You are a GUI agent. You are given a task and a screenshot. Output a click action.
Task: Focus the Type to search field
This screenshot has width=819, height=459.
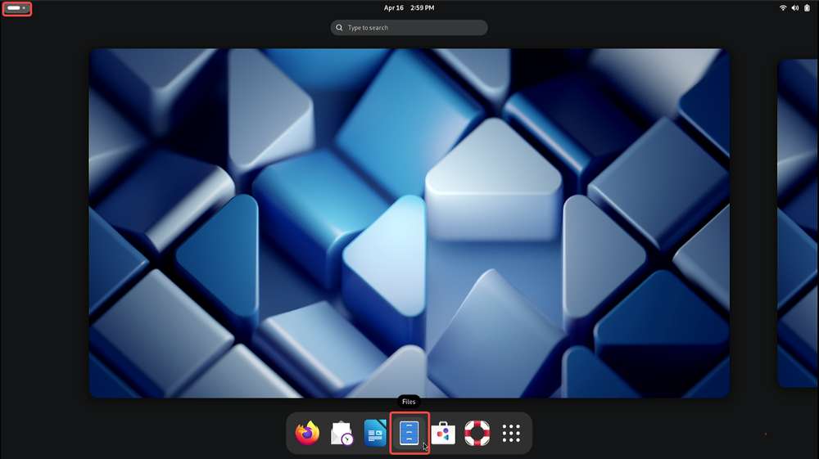pyautogui.click(x=409, y=28)
